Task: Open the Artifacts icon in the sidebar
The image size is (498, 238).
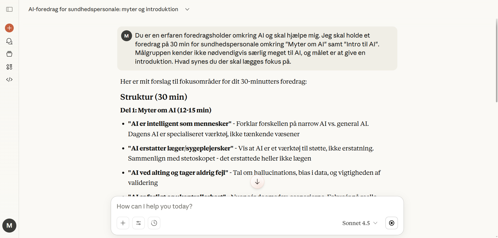Action: pos(9,67)
